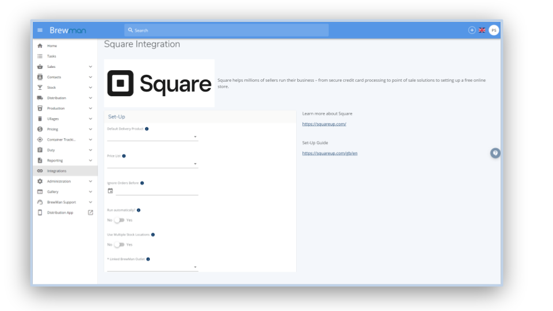Click the Search field
Screen dimensions: 553x311
[226, 31]
